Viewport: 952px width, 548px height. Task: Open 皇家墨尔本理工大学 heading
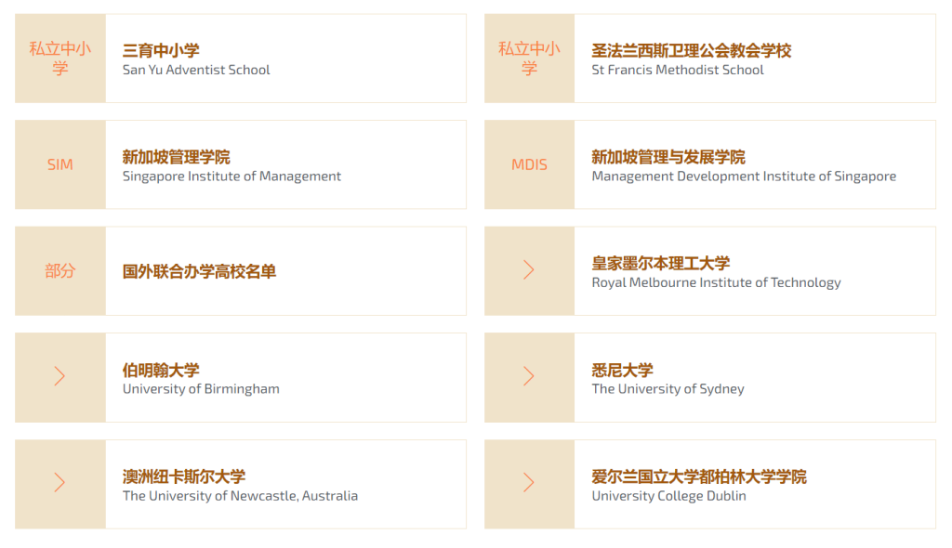(661, 264)
